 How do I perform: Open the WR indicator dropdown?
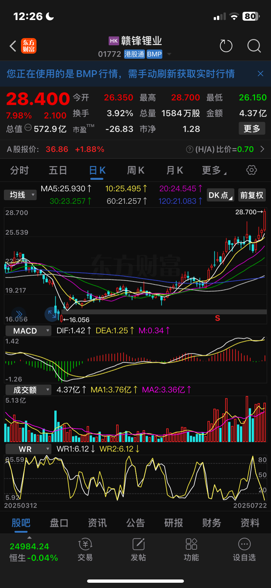(x=28, y=449)
